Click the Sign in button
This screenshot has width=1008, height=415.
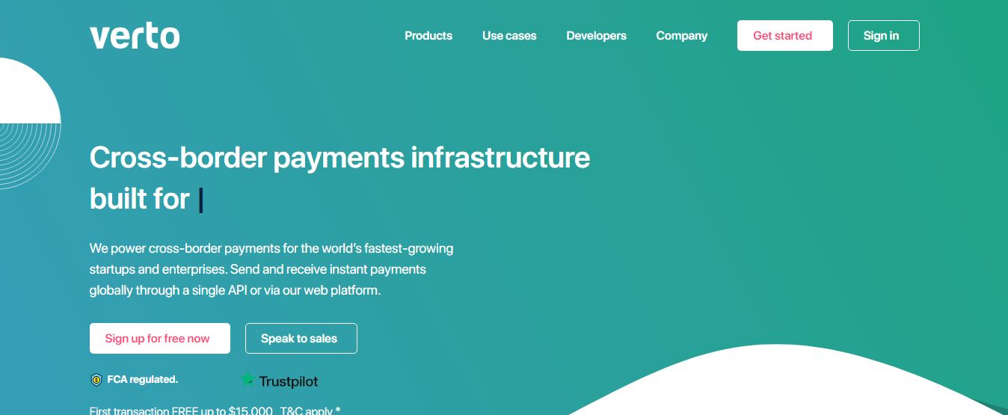click(883, 35)
